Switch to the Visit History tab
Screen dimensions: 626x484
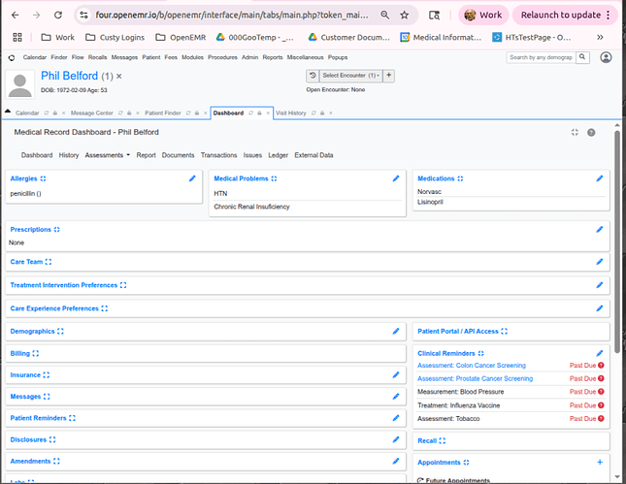tap(290, 113)
